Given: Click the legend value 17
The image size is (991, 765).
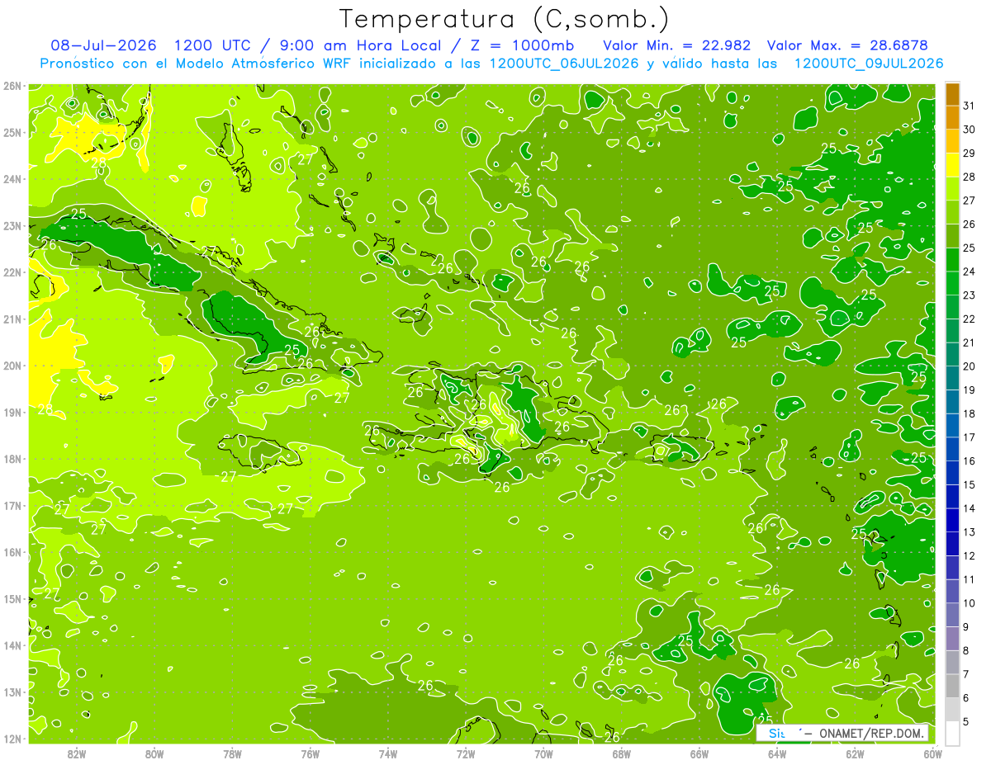Looking at the screenshot, I should pos(970,437).
